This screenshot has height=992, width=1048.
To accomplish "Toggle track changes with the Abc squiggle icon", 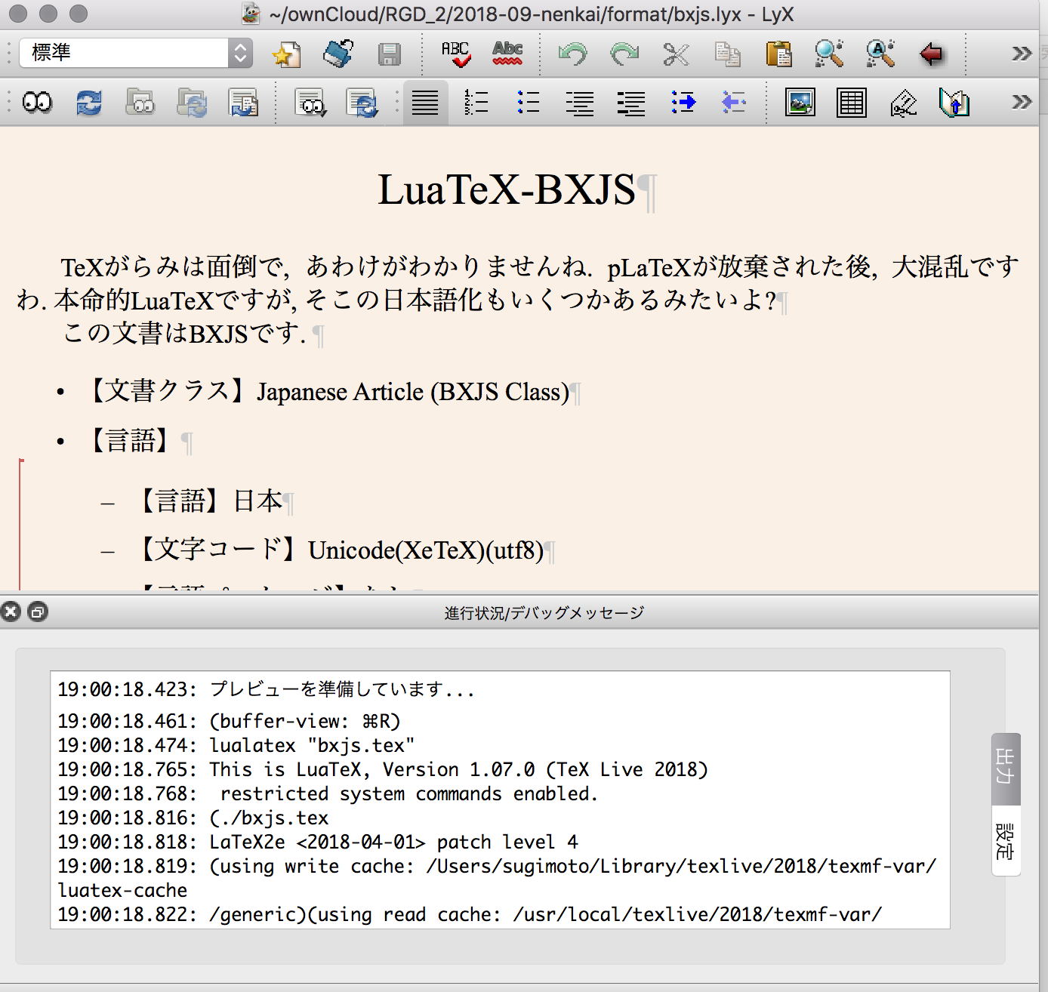I will (507, 54).
